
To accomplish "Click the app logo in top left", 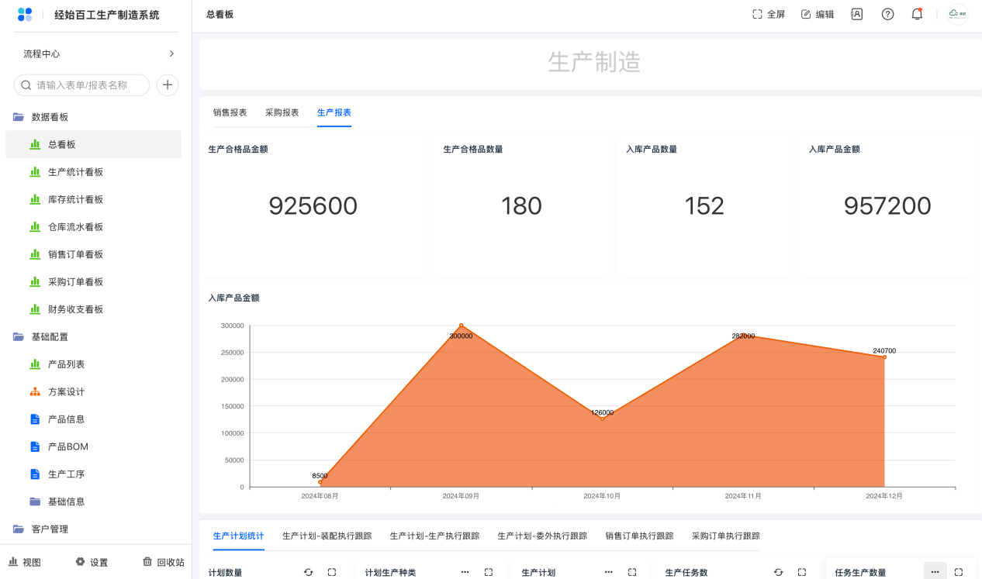I will [x=25, y=15].
